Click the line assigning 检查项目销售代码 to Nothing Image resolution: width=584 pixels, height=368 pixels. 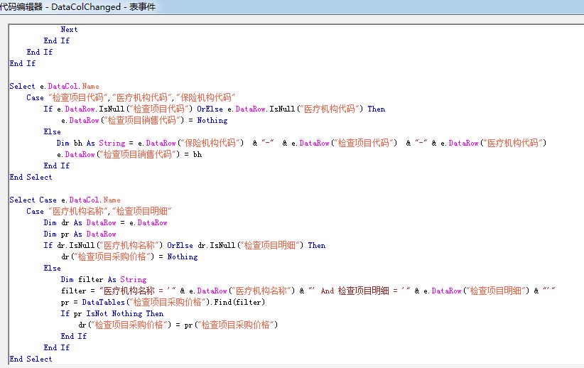pyautogui.click(x=144, y=120)
